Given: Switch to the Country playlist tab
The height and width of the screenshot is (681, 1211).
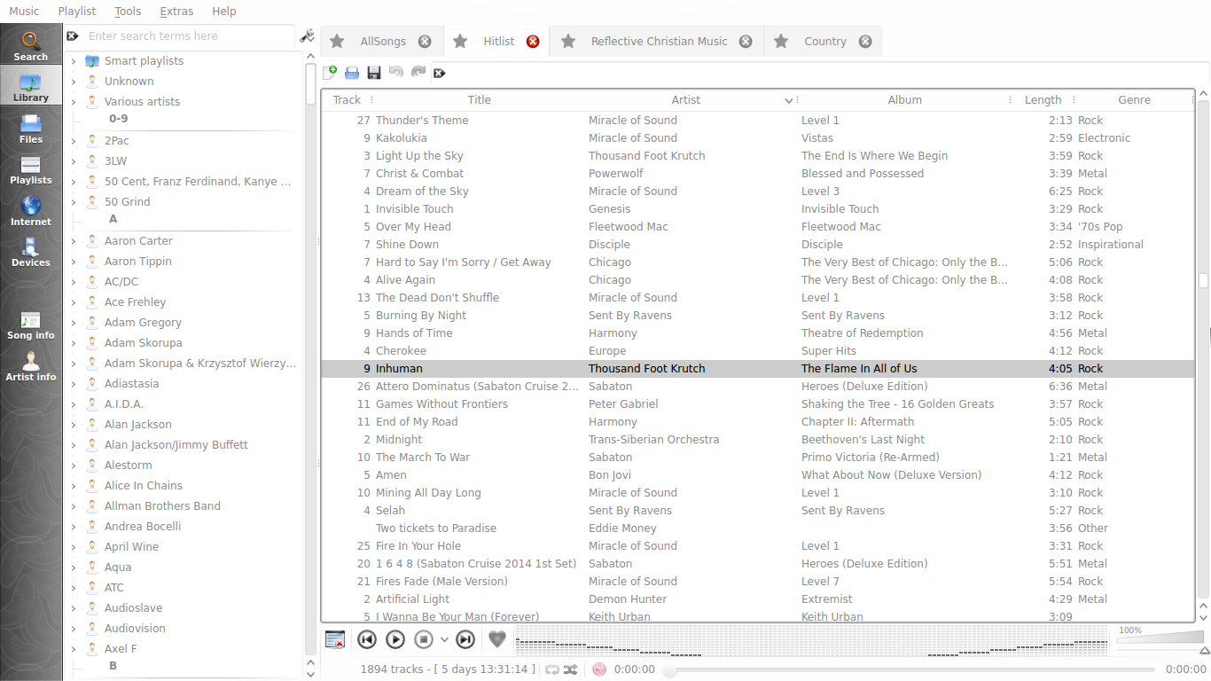Looking at the screenshot, I should pos(825,42).
